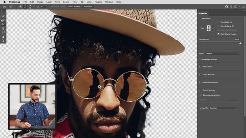Screen dimensions: 246x138
Task: Select the Lasso tool
Action: [x=3, y=33]
